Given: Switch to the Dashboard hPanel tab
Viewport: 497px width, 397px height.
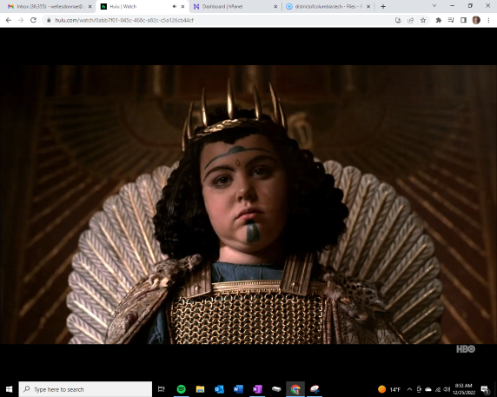Looking at the screenshot, I should coord(235,6).
